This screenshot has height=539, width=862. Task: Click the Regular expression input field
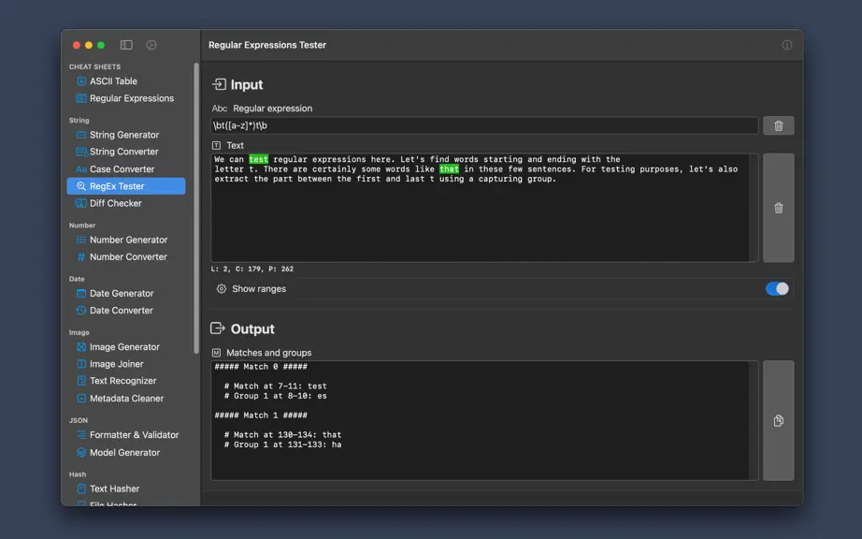[x=484, y=126]
